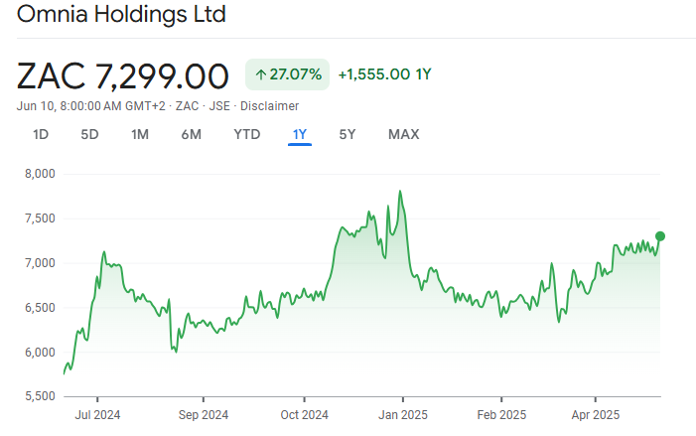Screen dimensions: 696x436
Task: Click the Oct 2024 axis label
Action: [x=304, y=415]
